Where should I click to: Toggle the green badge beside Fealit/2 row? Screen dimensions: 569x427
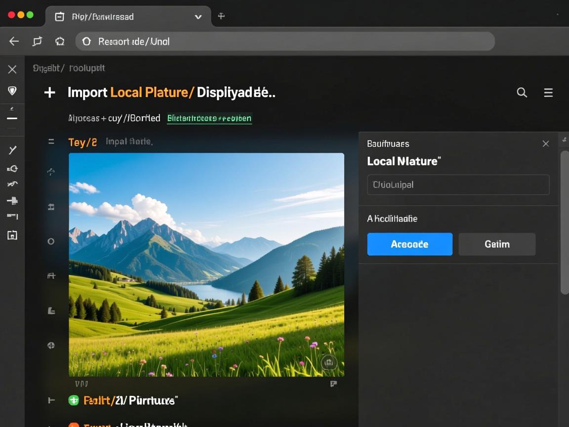[x=74, y=400]
